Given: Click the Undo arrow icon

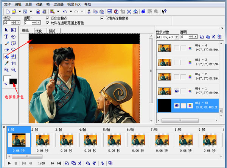Looking at the screenshot, I should 65,12.
